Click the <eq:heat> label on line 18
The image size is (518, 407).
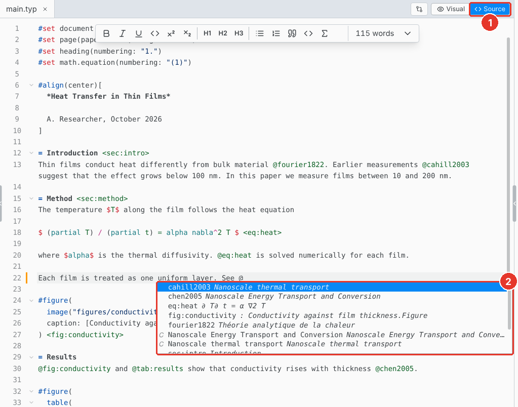pos(262,232)
